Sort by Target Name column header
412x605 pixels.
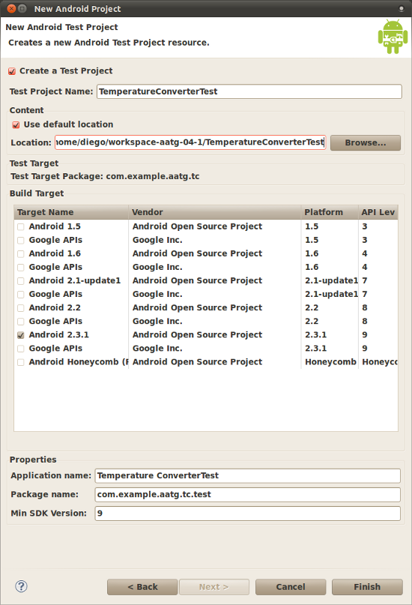click(71, 212)
